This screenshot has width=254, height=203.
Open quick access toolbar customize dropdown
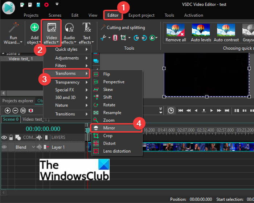pyautogui.click(x=57, y=4)
